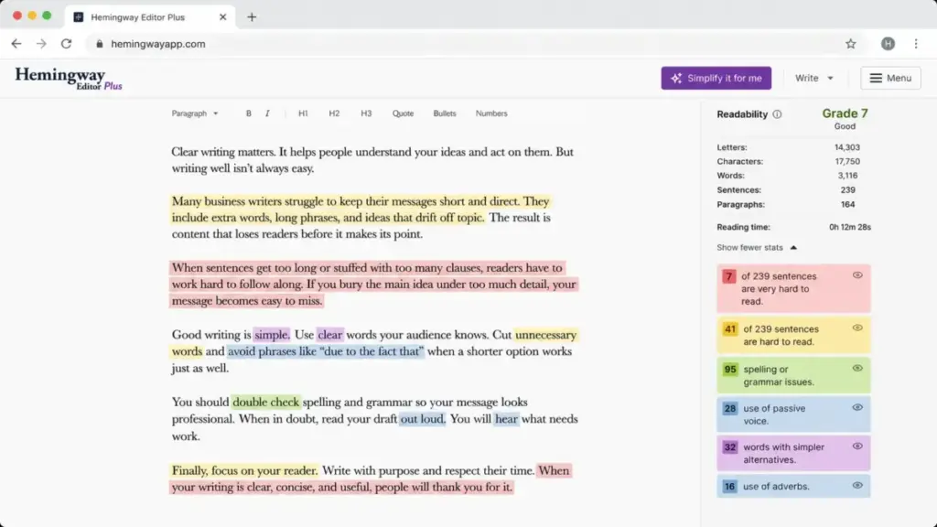
Task: Click yellow highlighted phrase "unnecessary words"
Action: (x=545, y=335)
